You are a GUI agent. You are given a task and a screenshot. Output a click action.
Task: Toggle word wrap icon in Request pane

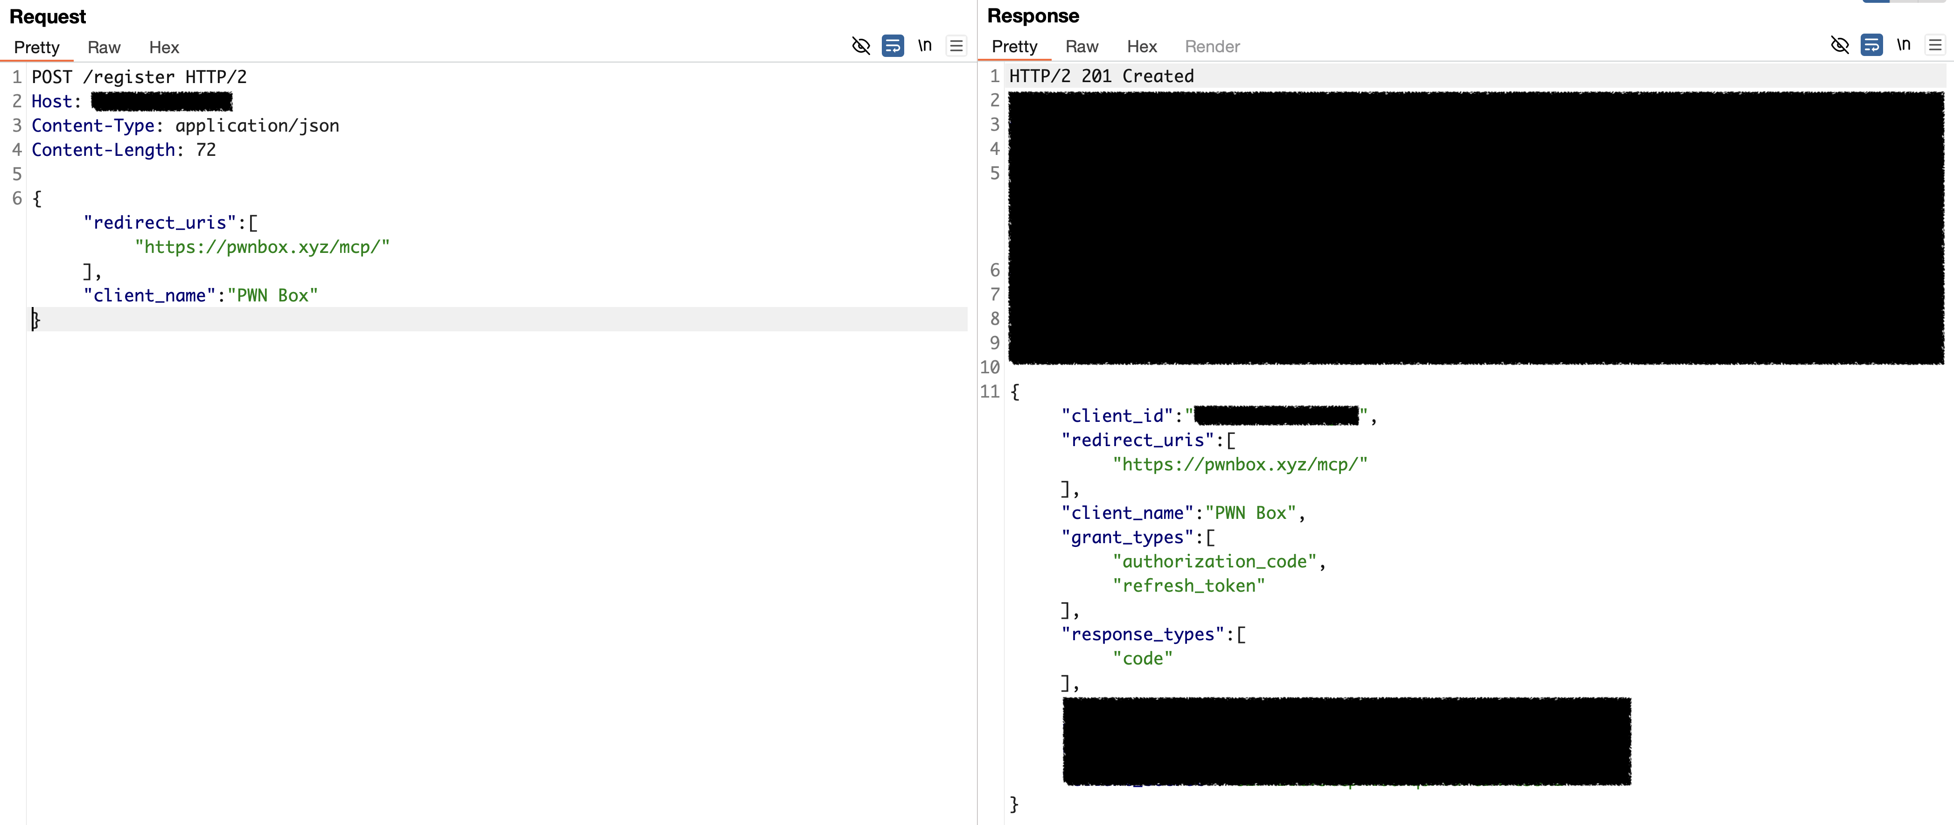(893, 46)
